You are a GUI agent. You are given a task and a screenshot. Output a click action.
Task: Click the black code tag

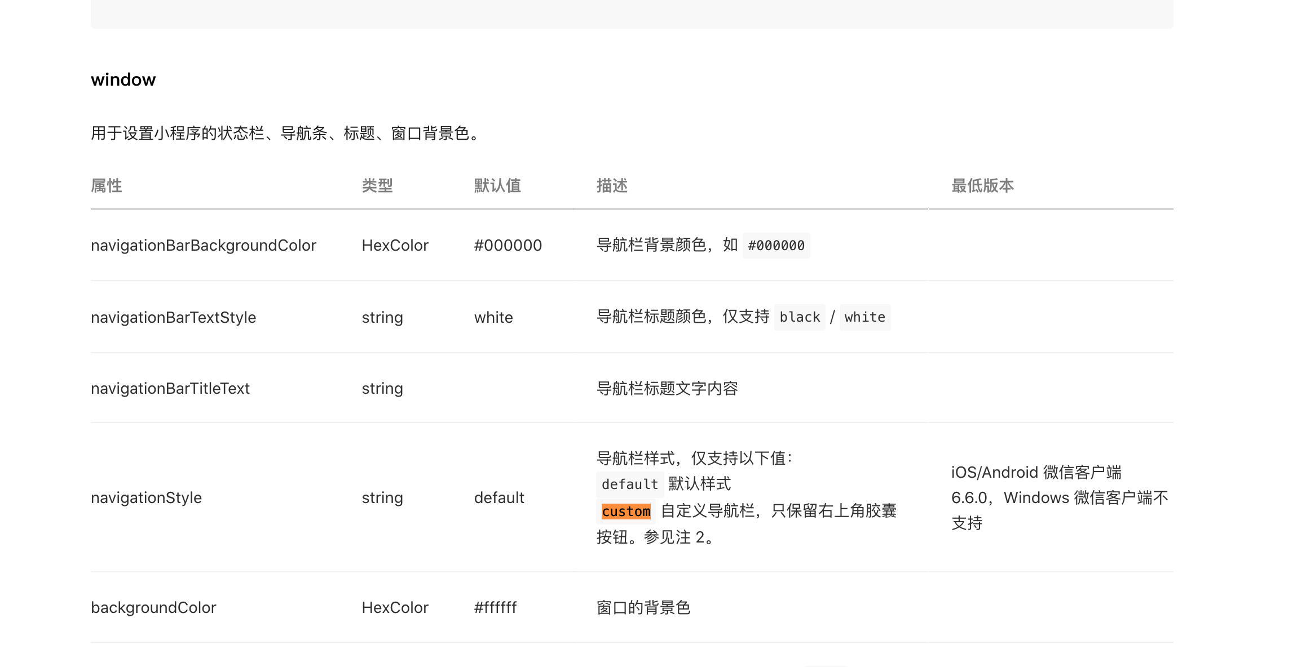click(x=799, y=317)
